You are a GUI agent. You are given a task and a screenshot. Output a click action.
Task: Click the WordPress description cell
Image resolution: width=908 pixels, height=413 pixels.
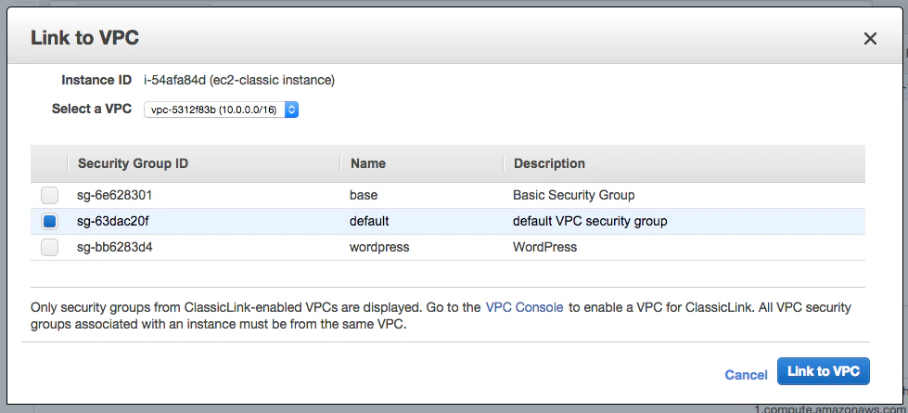click(x=544, y=248)
